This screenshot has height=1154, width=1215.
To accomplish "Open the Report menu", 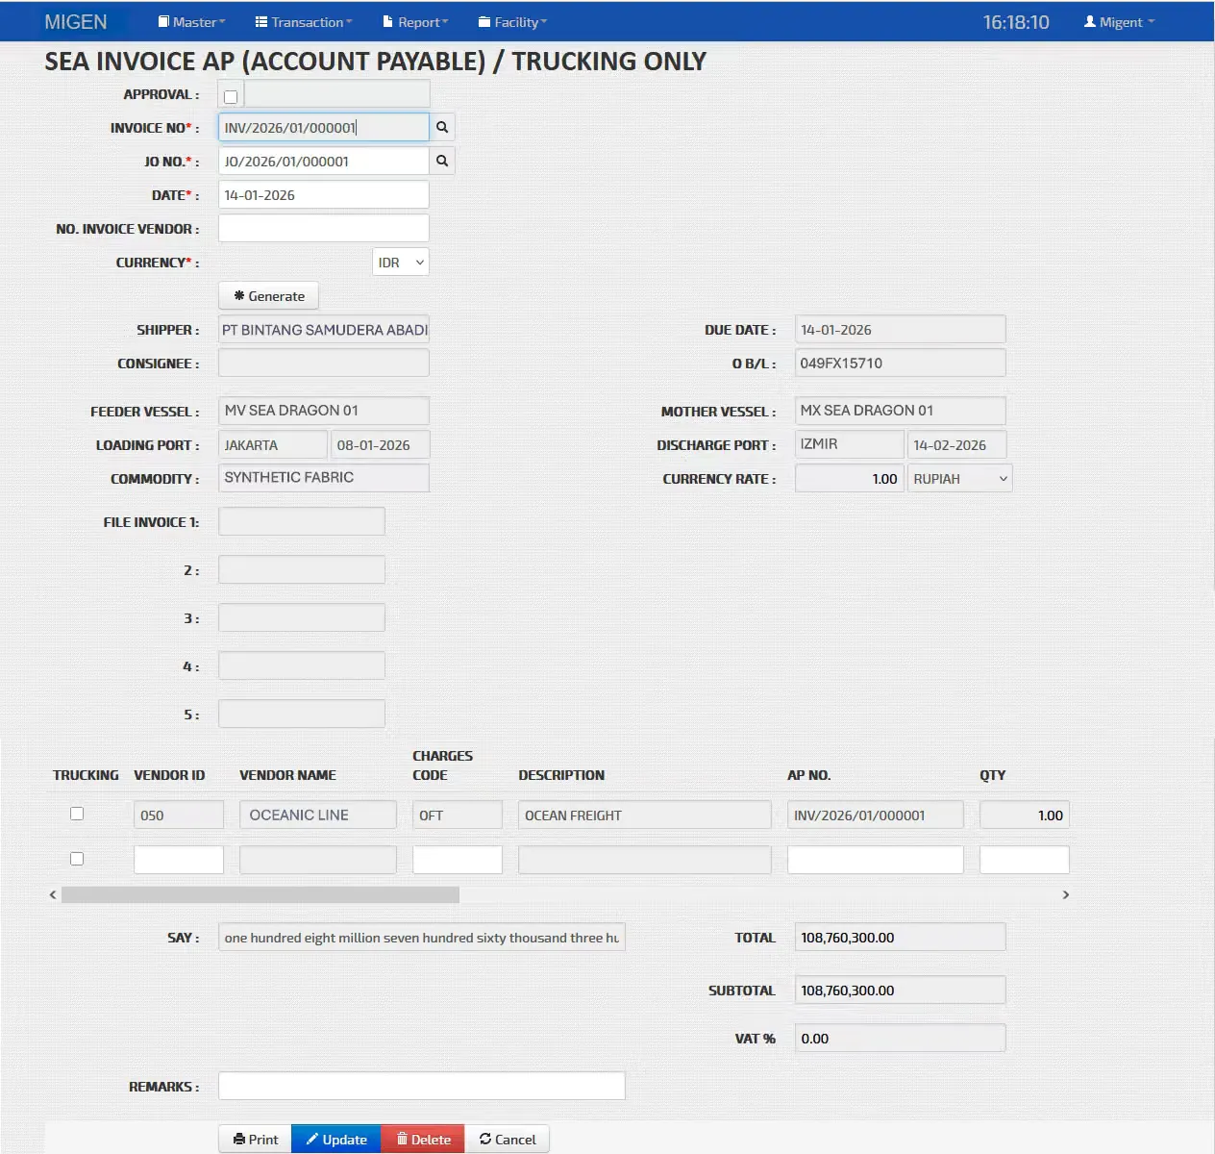I will tap(415, 22).
